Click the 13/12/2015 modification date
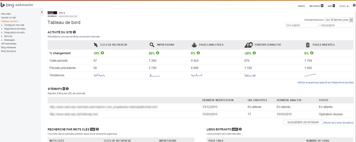This screenshot has width=356, height=142. [210, 107]
